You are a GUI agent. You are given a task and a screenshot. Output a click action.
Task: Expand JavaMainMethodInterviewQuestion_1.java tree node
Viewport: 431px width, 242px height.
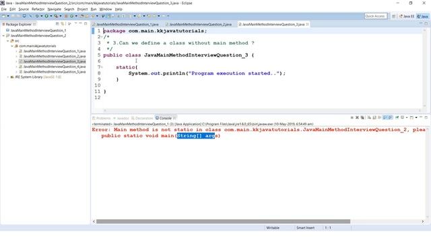tap(16, 51)
